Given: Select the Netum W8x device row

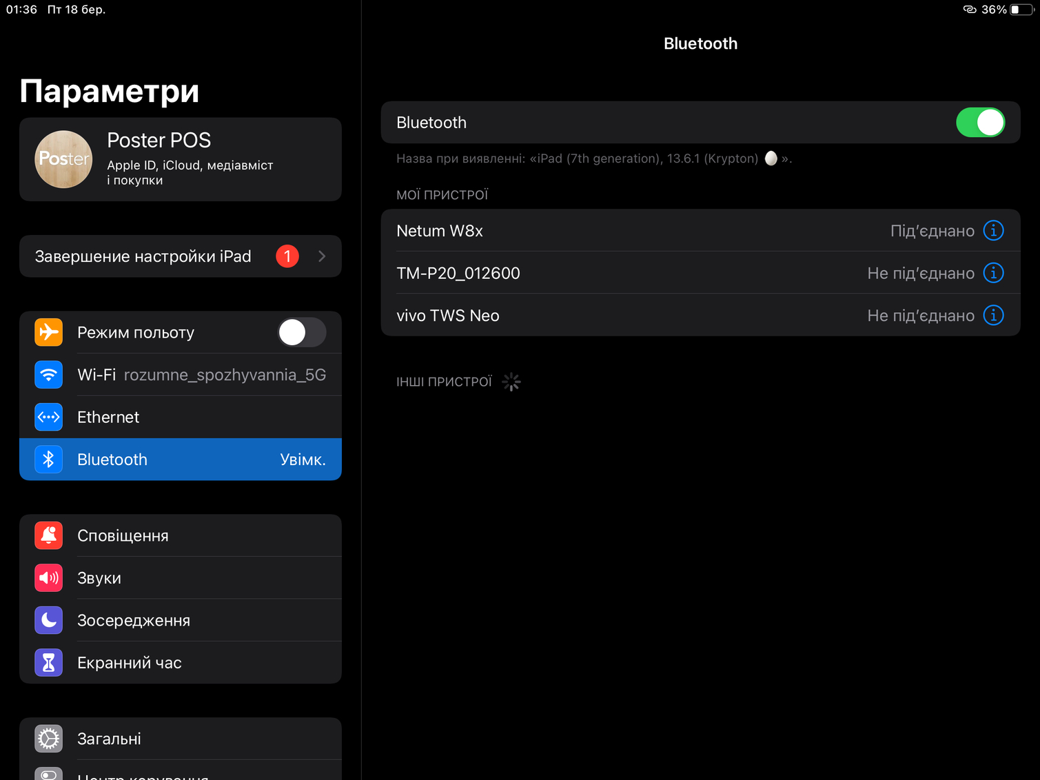Looking at the screenshot, I should (700, 231).
